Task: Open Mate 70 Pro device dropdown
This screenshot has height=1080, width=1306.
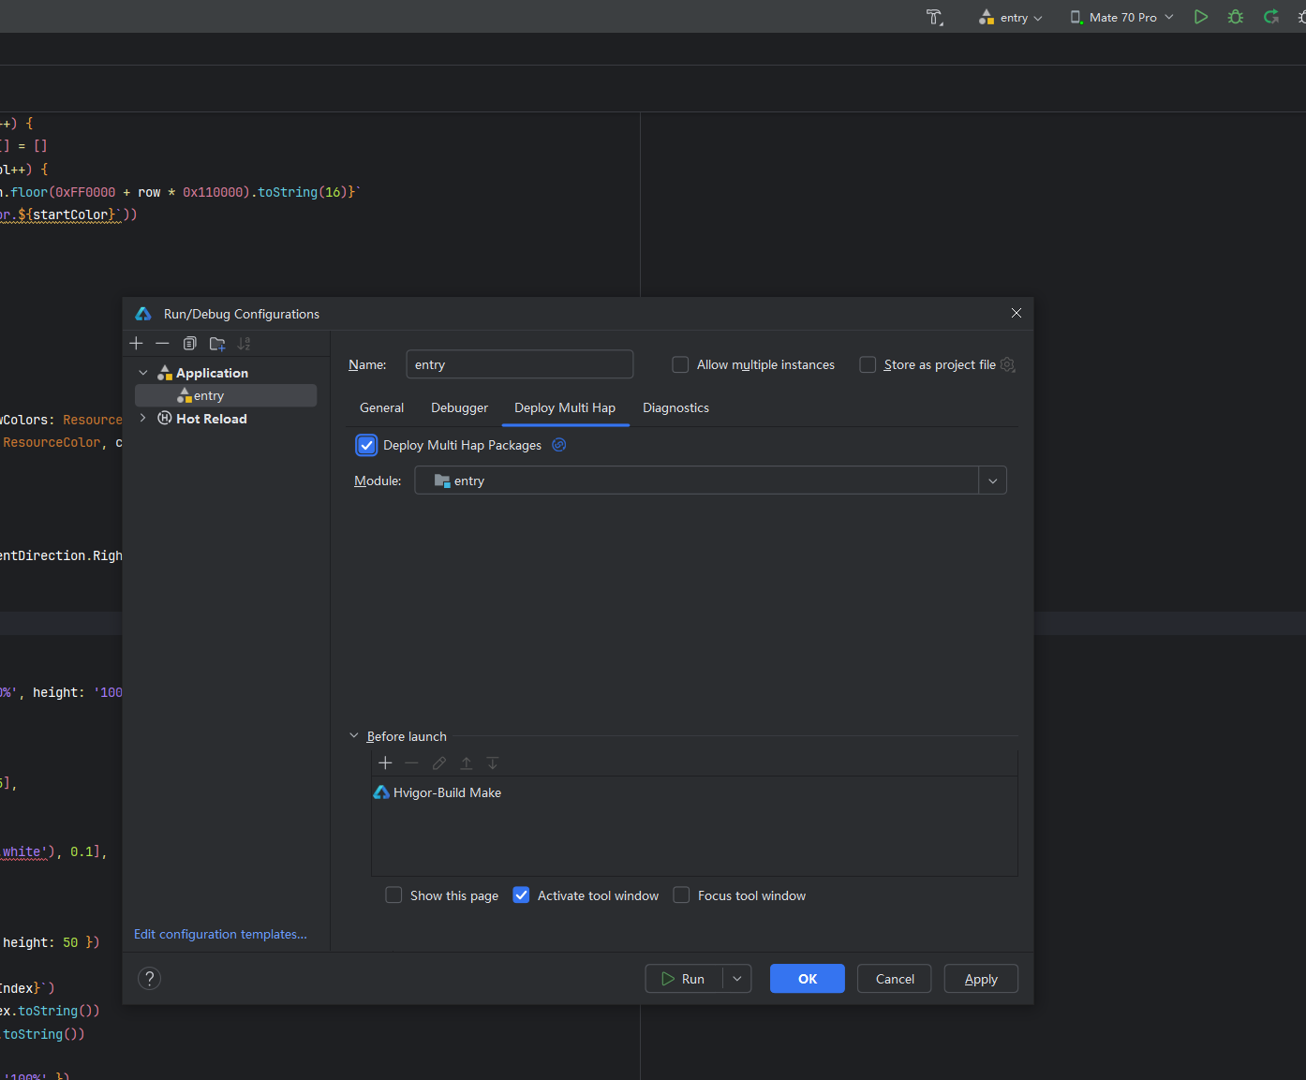Action: (1122, 17)
